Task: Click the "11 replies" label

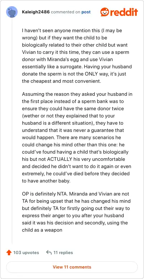Action: [63, 253]
